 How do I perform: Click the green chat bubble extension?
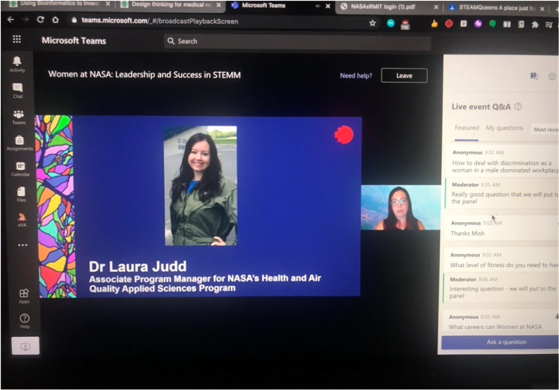tap(492, 24)
